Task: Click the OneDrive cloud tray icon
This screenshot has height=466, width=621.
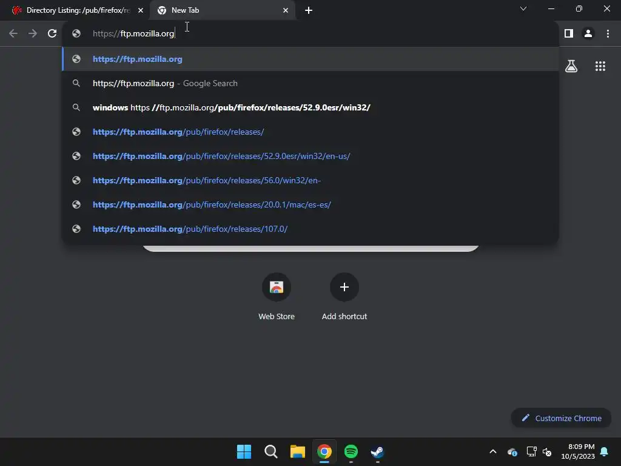Action: tap(512, 451)
